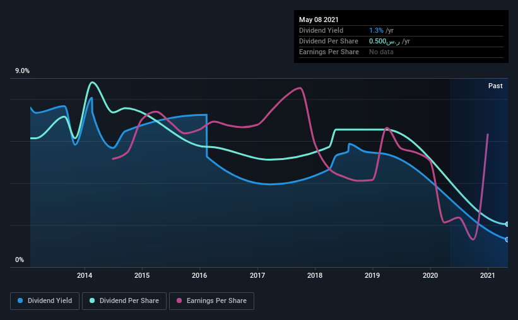Click the Past region label
Screen dimensions: 518x320
(x=495, y=86)
